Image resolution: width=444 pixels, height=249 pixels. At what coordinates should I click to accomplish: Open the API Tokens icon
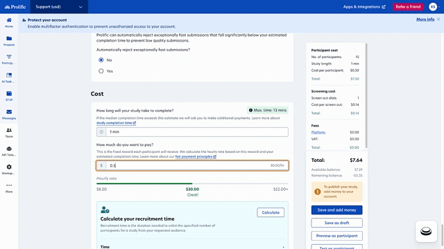(9, 149)
